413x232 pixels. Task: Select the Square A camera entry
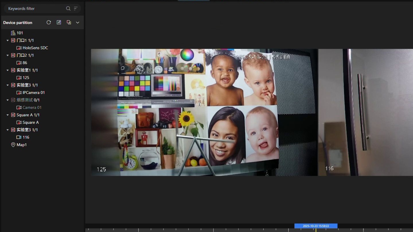(x=30, y=122)
